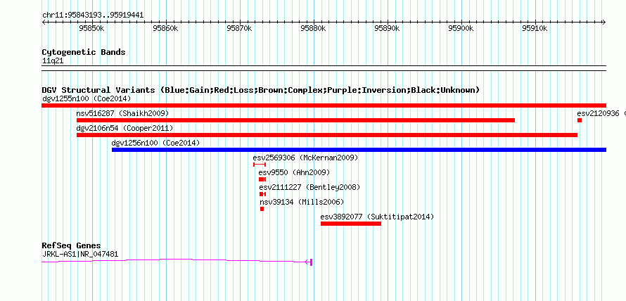Click the 11q21 band label
Image resolution: width=626 pixels, height=301 pixels.
tap(53, 61)
